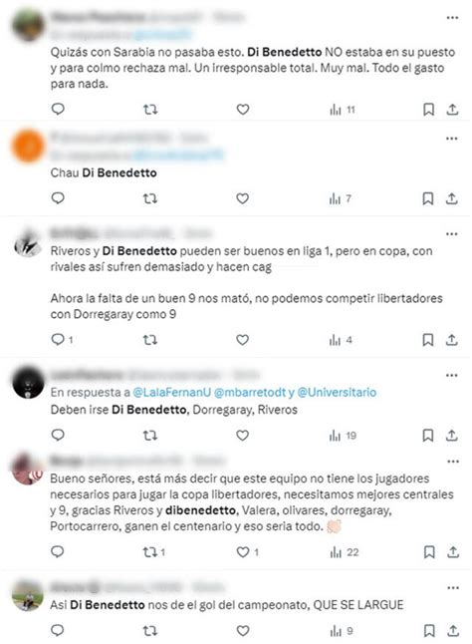Retweet the 'Quizás con Sarabia' tweet

pos(150,110)
